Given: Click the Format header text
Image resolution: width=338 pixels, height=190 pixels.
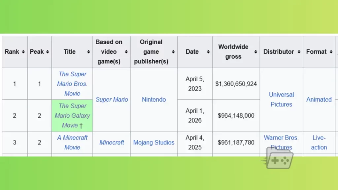Looking at the screenshot, I should pyautogui.click(x=316, y=52).
